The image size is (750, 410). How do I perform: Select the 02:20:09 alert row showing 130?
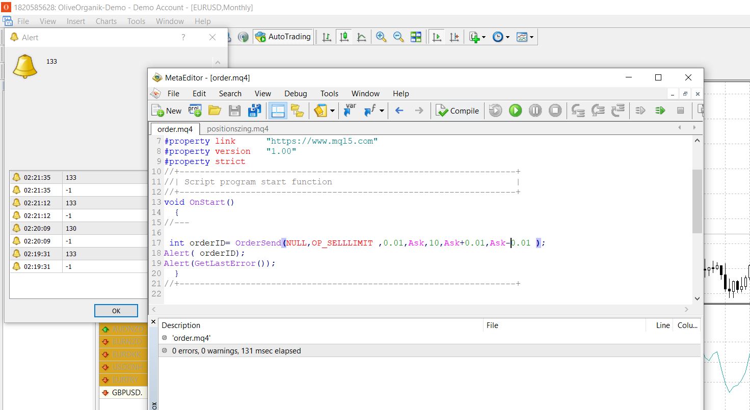pyautogui.click(x=78, y=228)
